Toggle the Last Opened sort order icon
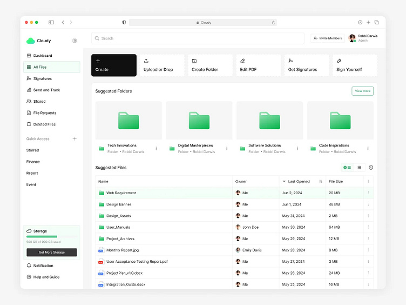Viewport: 406px width, 305px height. tap(321, 182)
